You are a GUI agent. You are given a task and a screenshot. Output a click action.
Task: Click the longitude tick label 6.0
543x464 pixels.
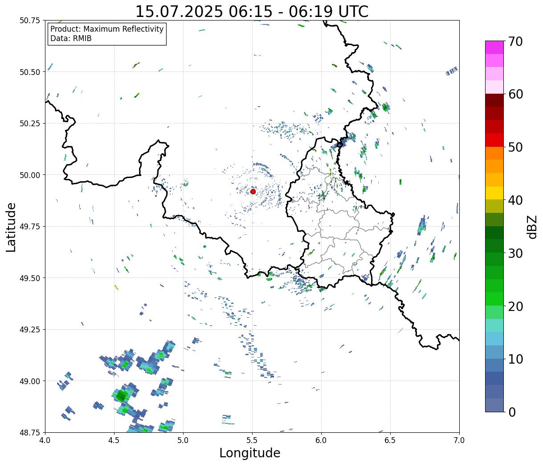pyautogui.click(x=321, y=440)
